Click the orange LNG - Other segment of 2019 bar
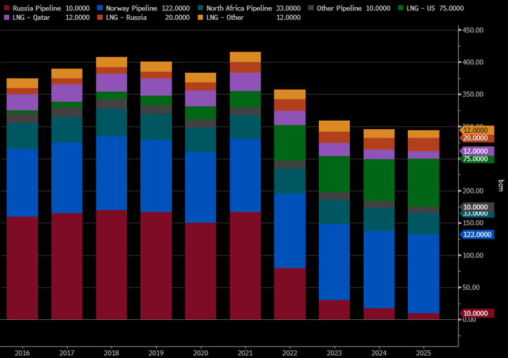Screen dimensions: 508x358 (x=156, y=67)
